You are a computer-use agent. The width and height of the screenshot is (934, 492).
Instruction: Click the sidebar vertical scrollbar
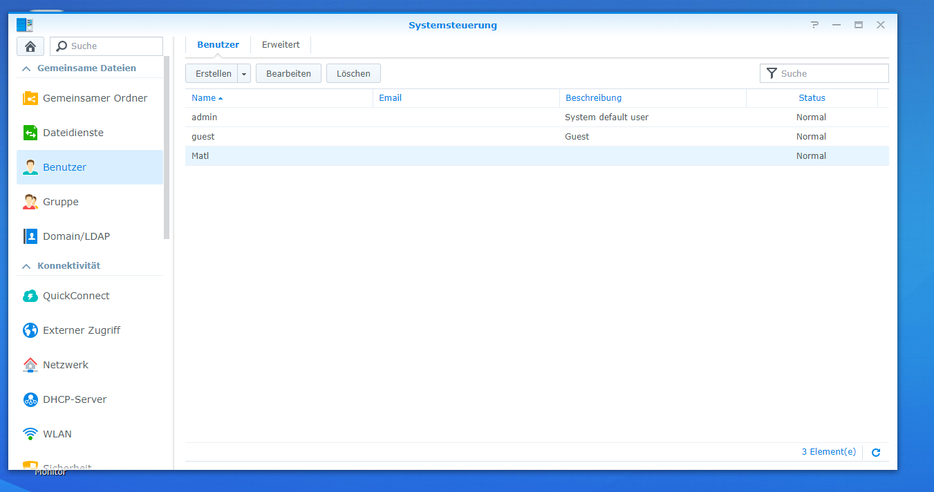pos(167,148)
